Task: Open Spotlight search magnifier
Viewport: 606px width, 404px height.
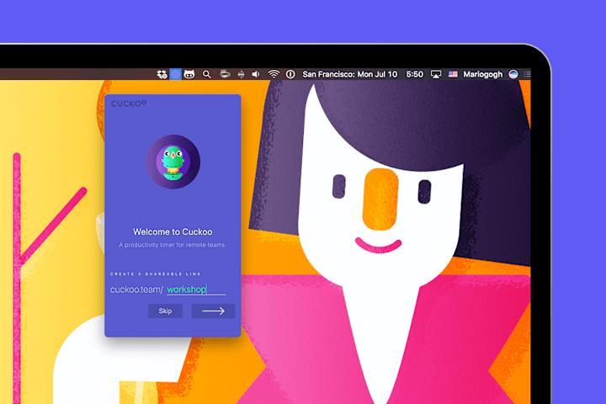Action: (207, 74)
